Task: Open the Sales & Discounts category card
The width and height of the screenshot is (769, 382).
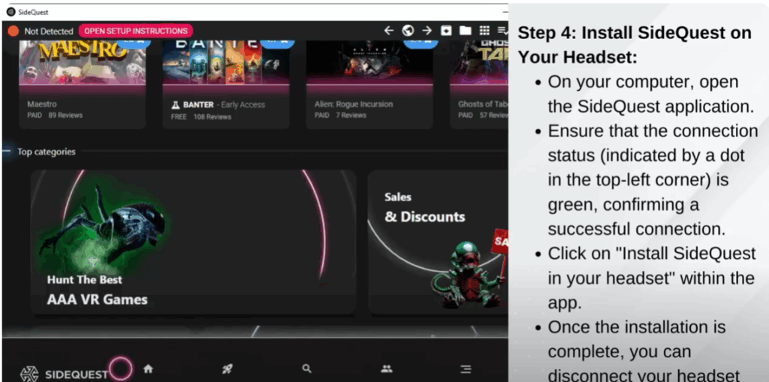Action: pos(438,242)
